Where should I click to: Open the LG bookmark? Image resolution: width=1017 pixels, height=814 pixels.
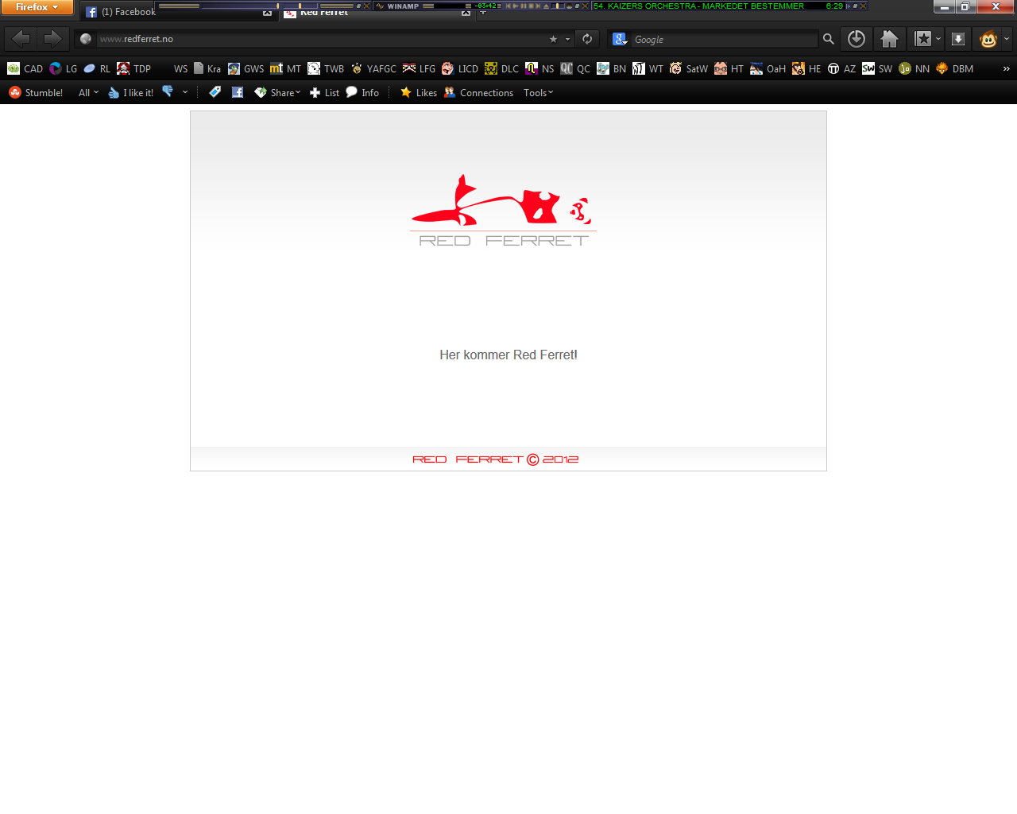click(x=64, y=69)
